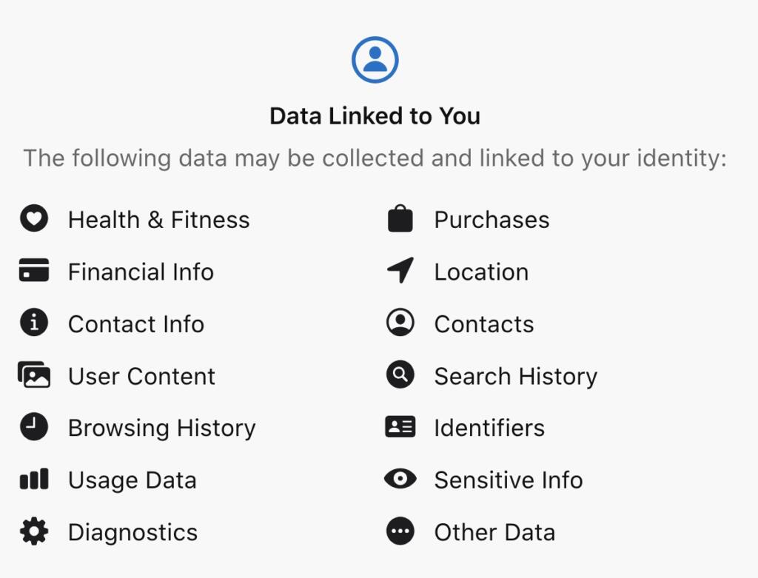Click the Contact Info circle icon
This screenshot has width=758, height=578.
click(34, 323)
